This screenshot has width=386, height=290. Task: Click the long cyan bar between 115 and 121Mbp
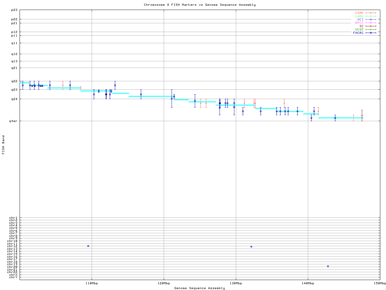point(151,96)
